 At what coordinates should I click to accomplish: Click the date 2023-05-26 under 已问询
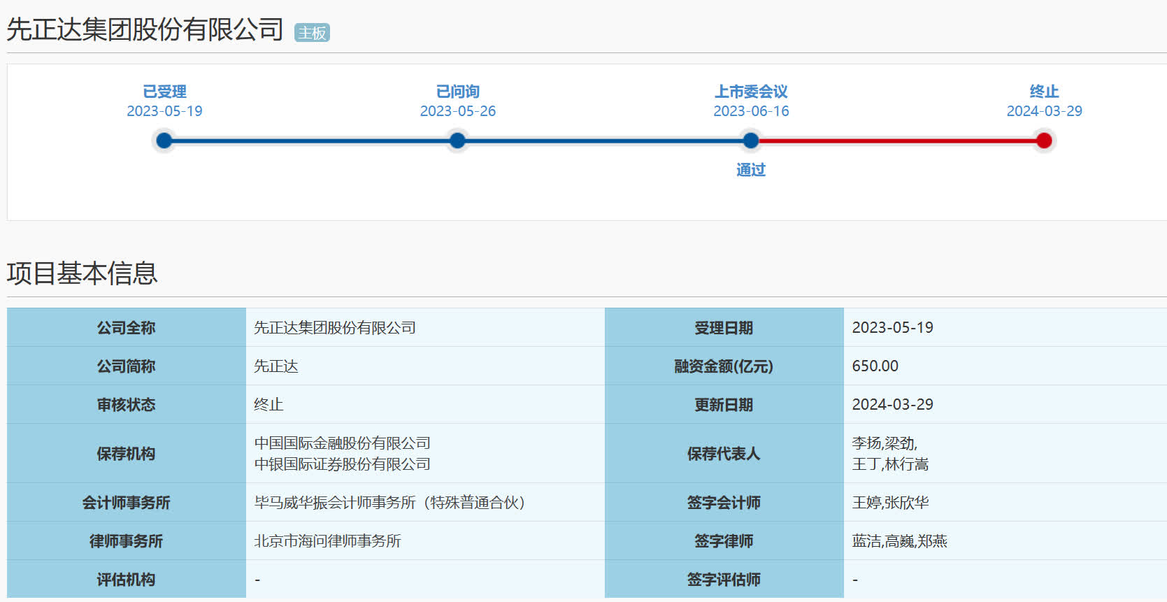pyautogui.click(x=457, y=111)
